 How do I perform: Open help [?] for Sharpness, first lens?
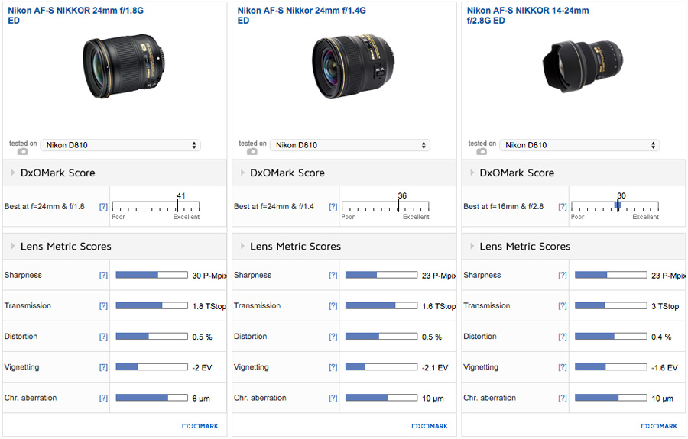coord(103,276)
